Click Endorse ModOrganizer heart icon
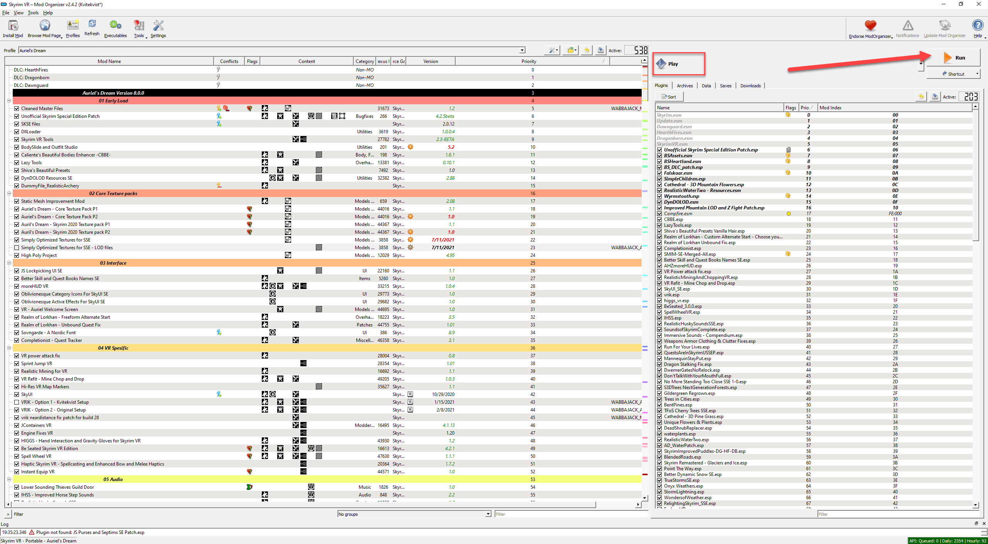Screen dimensions: 988x544 870,25
